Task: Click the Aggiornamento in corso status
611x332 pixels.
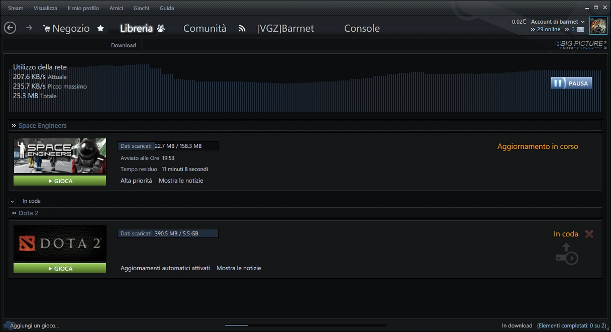Action: (x=538, y=146)
